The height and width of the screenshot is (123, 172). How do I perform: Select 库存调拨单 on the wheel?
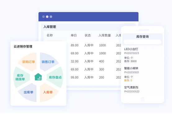pos(20,77)
